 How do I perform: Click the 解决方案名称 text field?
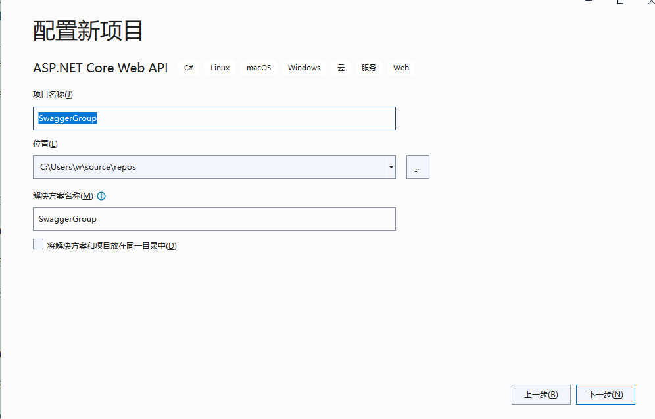point(214,218)
